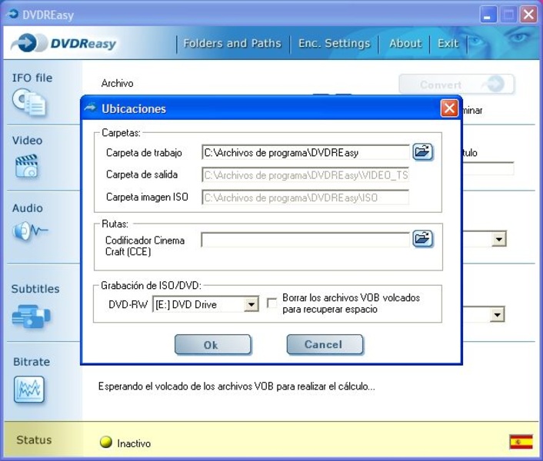Expand the DVD-RW drive dropdown

pyautogui.click(x=251, y=305)
